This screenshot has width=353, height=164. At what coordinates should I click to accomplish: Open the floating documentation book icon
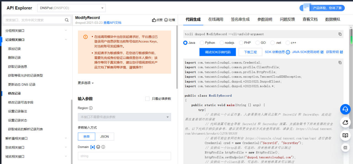click(345, 135)
